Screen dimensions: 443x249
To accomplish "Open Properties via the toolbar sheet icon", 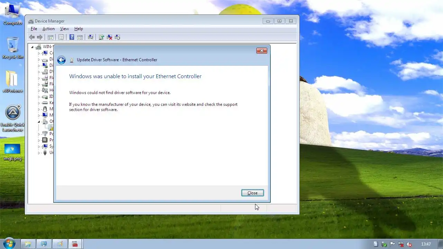I will click(61, 37).
